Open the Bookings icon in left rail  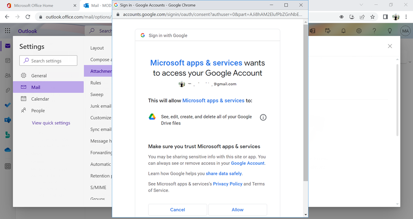pyautogui.click(x=8, y=135)
